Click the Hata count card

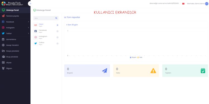click(136, 70)
